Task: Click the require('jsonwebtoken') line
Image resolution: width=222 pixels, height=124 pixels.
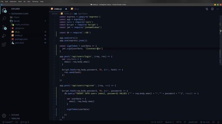Action: [x=80, y=28]
